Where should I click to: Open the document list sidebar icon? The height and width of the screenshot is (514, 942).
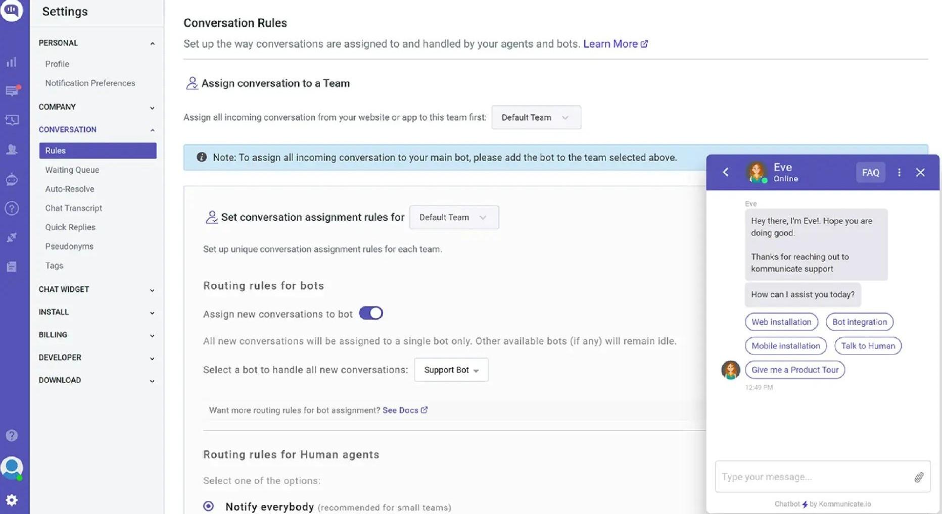coord(12,267)
